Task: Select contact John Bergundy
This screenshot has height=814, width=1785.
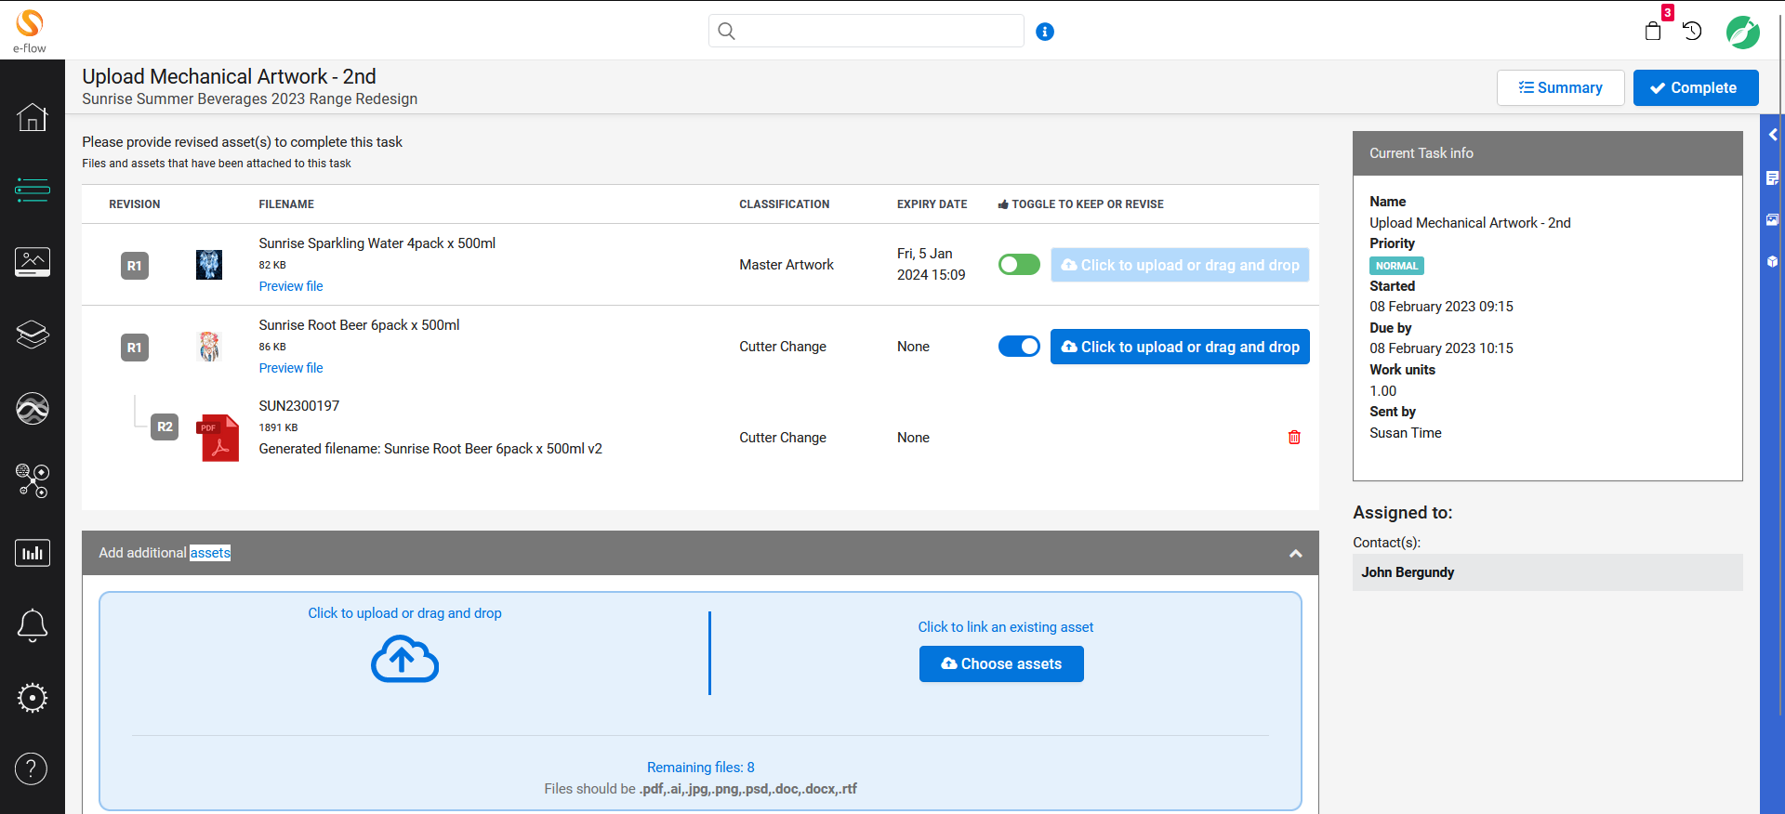Action: 1547,572
